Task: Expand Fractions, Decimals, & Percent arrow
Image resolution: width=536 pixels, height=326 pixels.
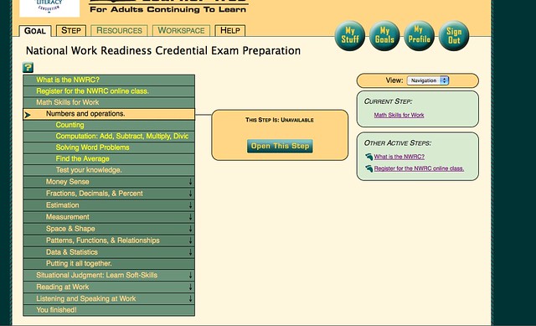Action: [190, 194]
